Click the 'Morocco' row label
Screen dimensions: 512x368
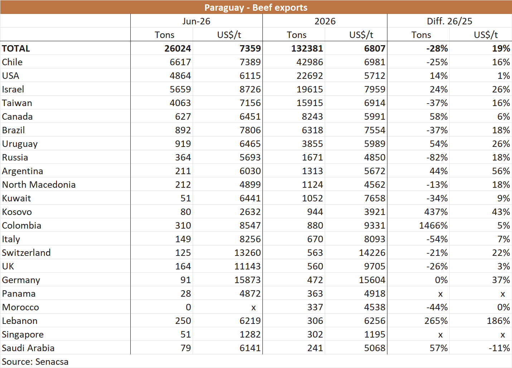pyautogui.click(x=20, y=307)
